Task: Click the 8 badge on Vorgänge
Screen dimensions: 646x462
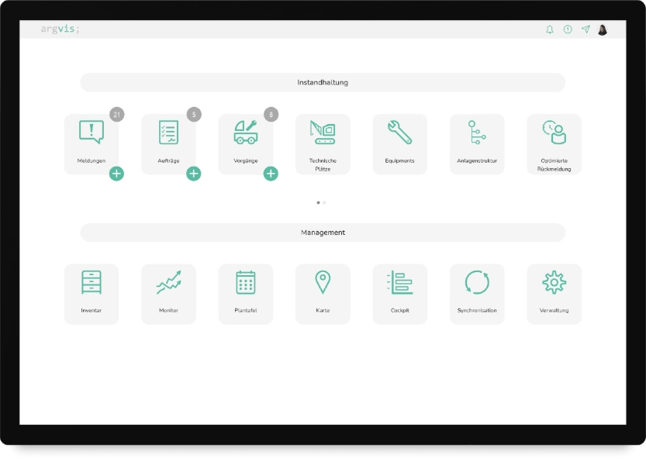Action: (x=271, y=115)
